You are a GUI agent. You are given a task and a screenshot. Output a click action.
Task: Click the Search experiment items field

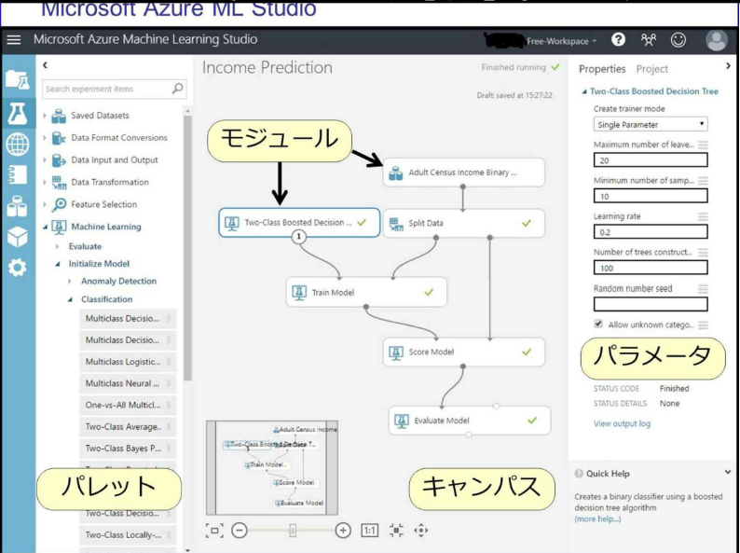click(x=115, y=89)
